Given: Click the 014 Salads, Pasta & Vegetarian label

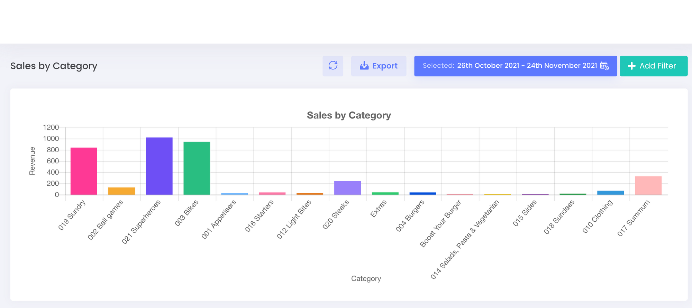Looking at the screenshot, I should [465, 240].
